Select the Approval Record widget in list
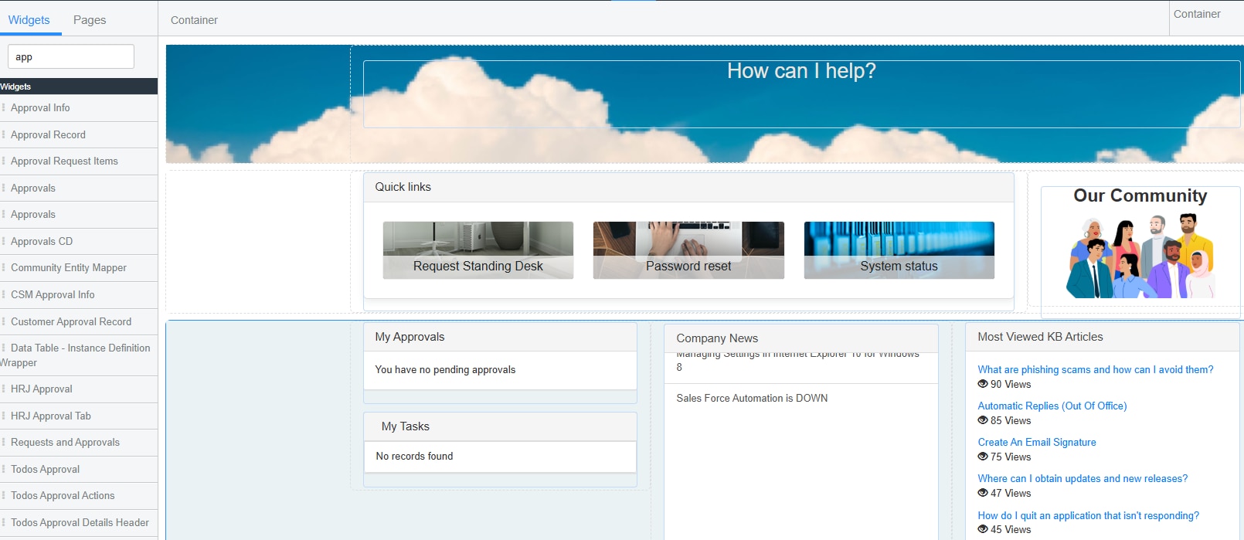This screenshot has width=1244, height=540. 48,135
